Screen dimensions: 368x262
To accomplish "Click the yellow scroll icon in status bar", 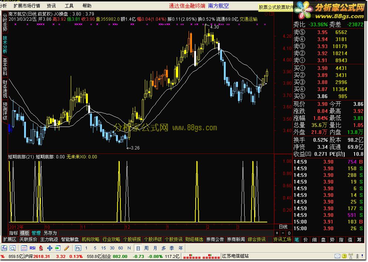I will coord(344,256).
